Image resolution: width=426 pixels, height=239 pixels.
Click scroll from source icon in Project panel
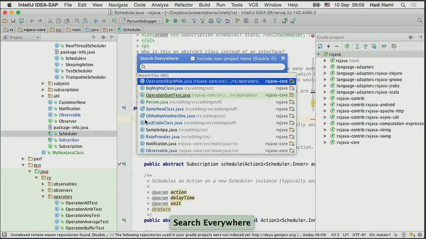[x=94, y=37]
